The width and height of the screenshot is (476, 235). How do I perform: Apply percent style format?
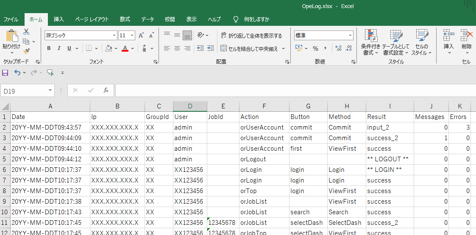(315, 49)
